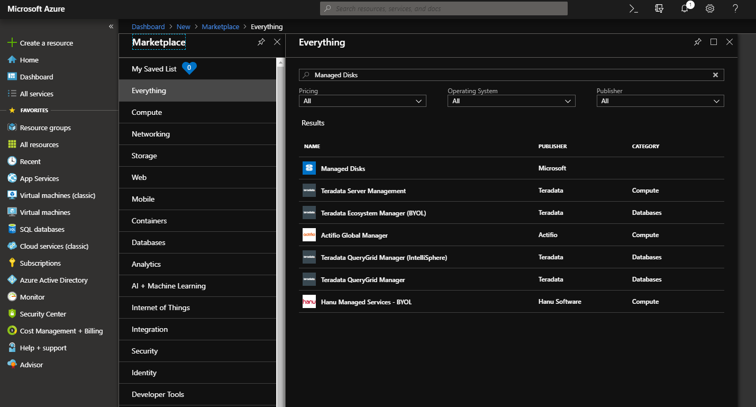Go to New via breadcrumb link
Screen dimensions: 756x407
coord(184,26)
